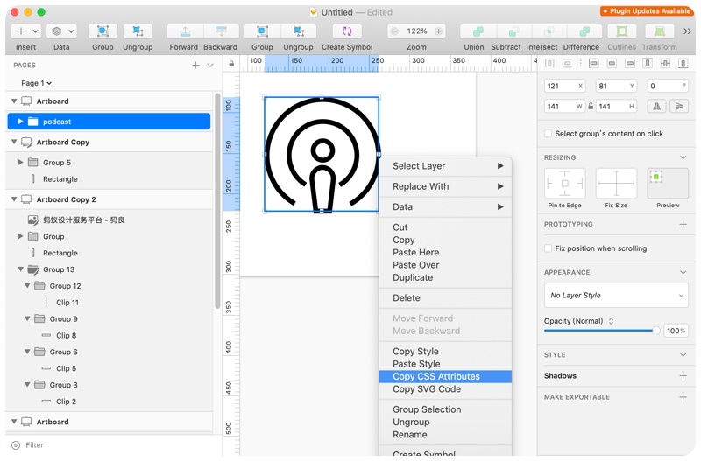
Task: Collapse the Resizing section
Action: tap(683, 157)
